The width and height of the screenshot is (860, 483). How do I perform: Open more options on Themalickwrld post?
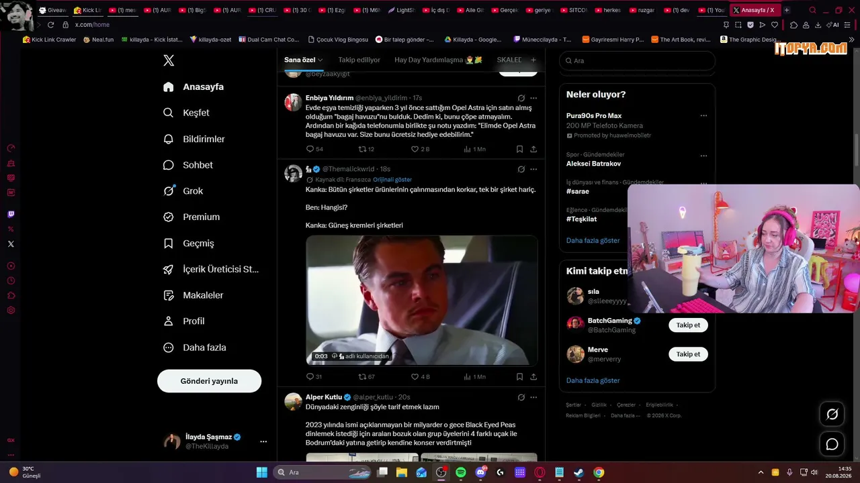click(x=533, y=169)
